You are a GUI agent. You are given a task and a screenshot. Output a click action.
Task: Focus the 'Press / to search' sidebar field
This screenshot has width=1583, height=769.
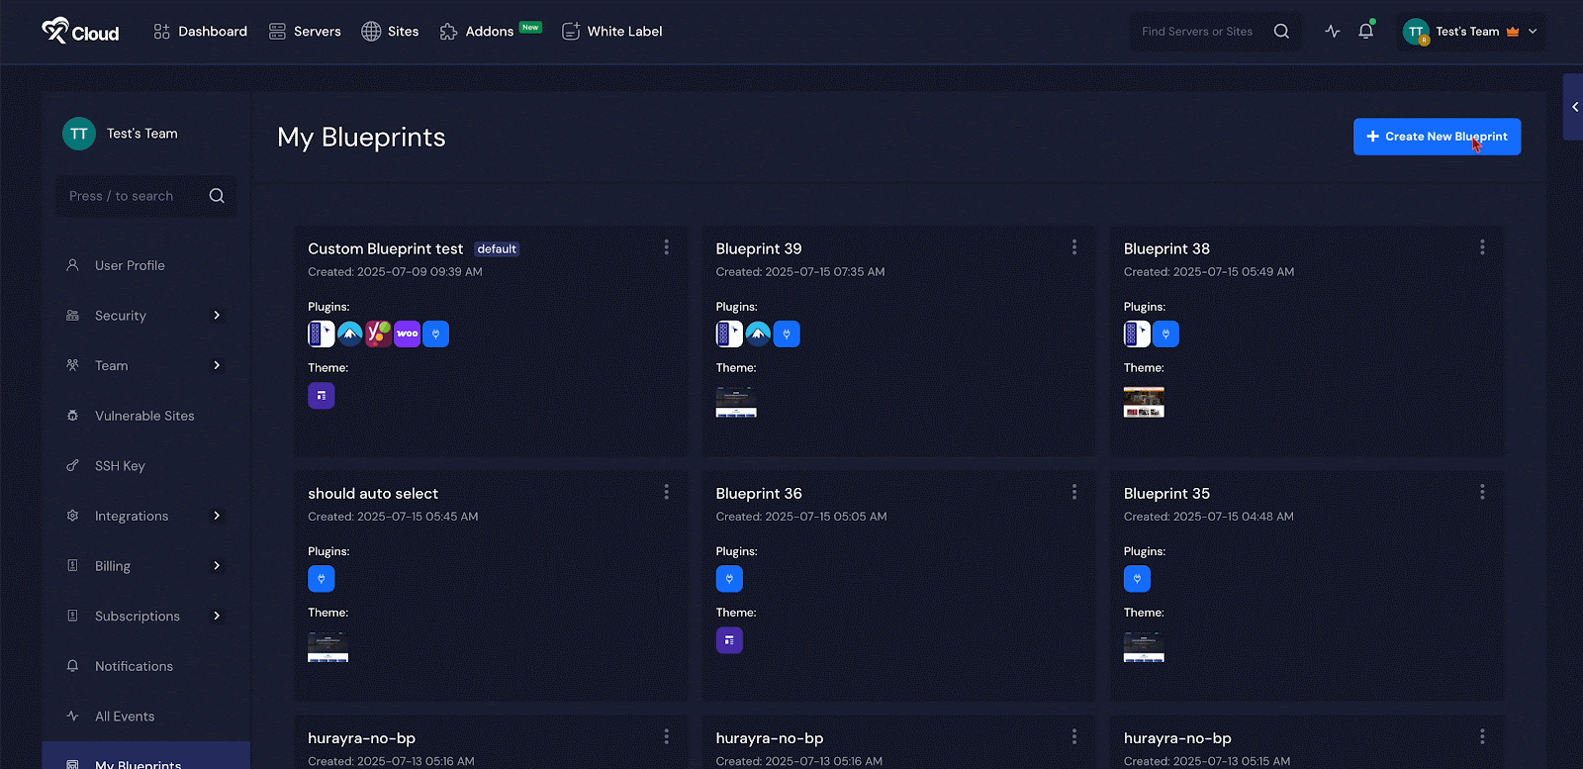click(145, 196)
